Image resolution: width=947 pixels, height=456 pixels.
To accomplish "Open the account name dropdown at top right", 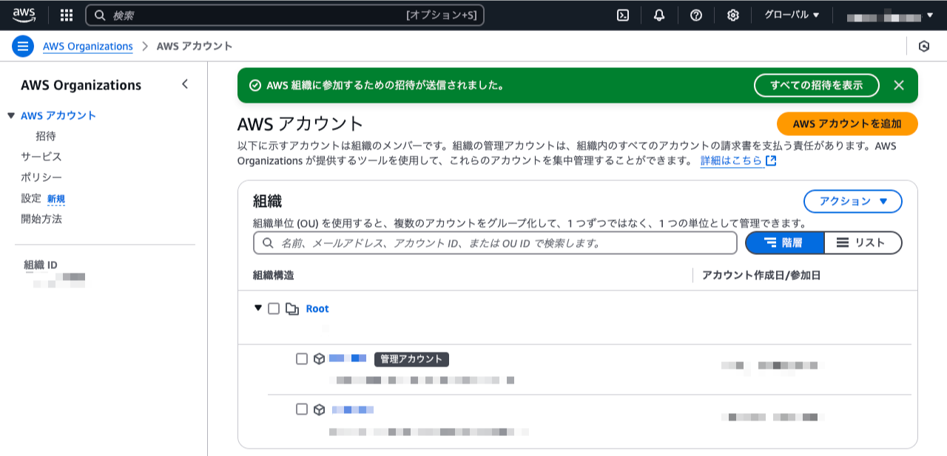I will pyautogui.click(x=890, y=15).
